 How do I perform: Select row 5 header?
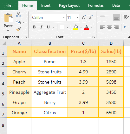[3, 92]
